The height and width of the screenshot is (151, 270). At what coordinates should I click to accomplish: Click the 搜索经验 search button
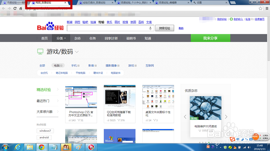[165, 28]
